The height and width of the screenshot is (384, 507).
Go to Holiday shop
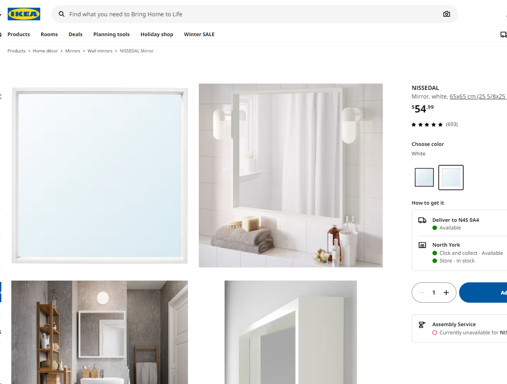tap(157, 34)
